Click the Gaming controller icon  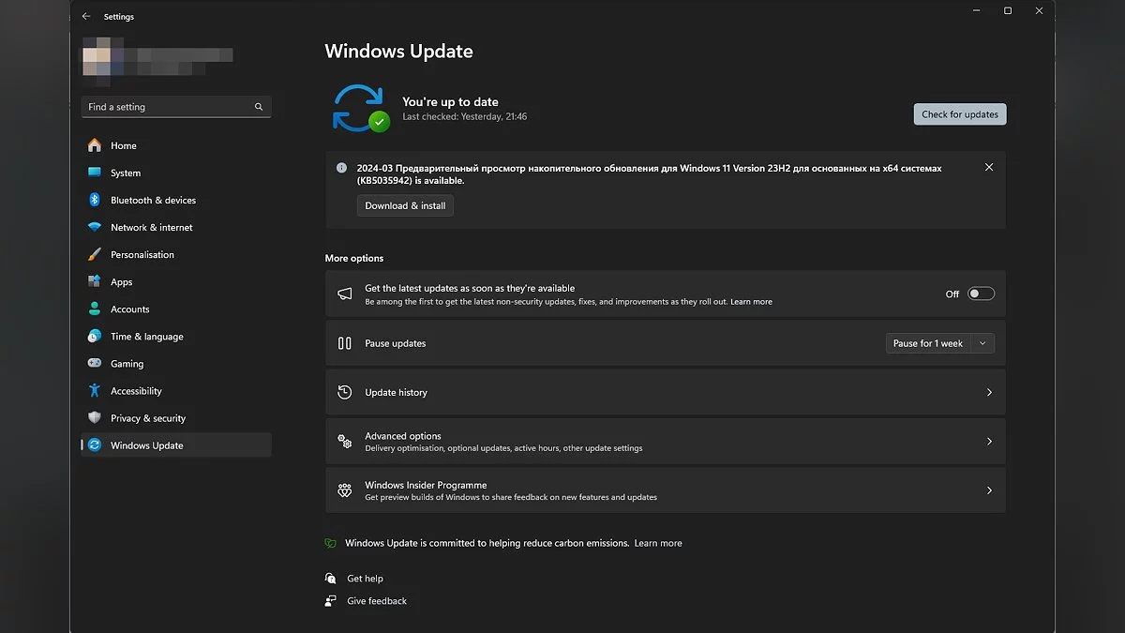point(95,363)
